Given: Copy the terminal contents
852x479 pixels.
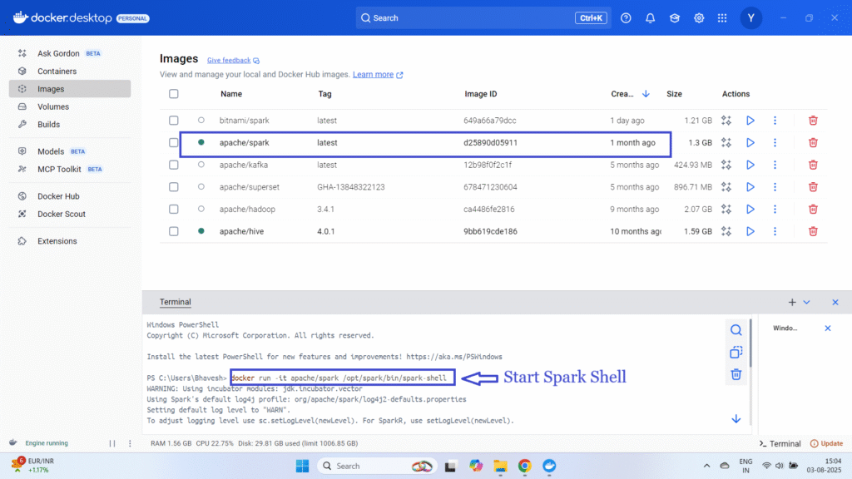Looking at the screenshot, I should [x=736, y=353].
